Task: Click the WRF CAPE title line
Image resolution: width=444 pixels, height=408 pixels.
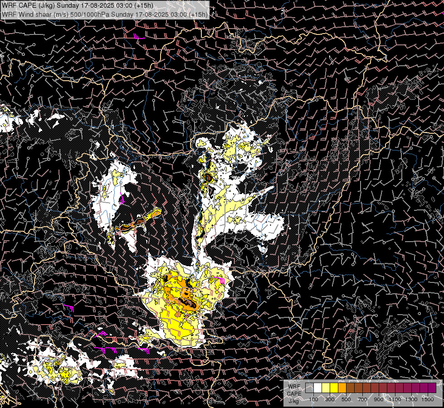Action: pyautogui.click(x=78, y=5)
